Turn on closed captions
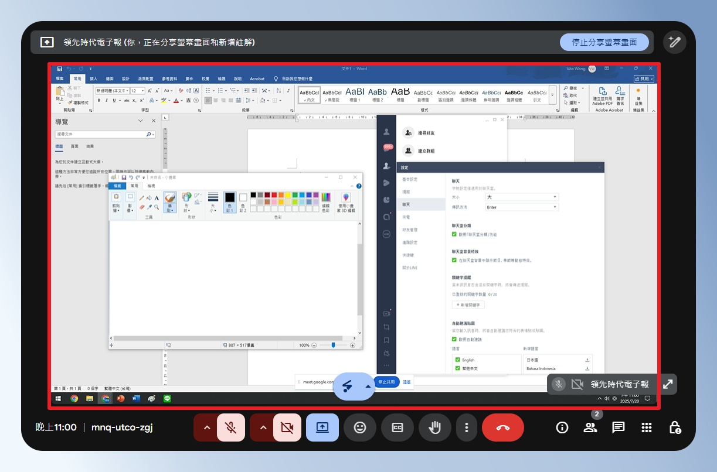This screenshot has height=472, width=717. [397, 427]
